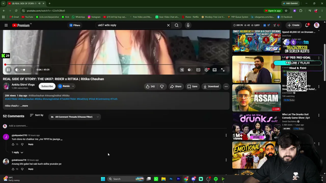Open the WhatsApp bookmark
This screenshot has width=326, height=183.
tap(78, 17)
